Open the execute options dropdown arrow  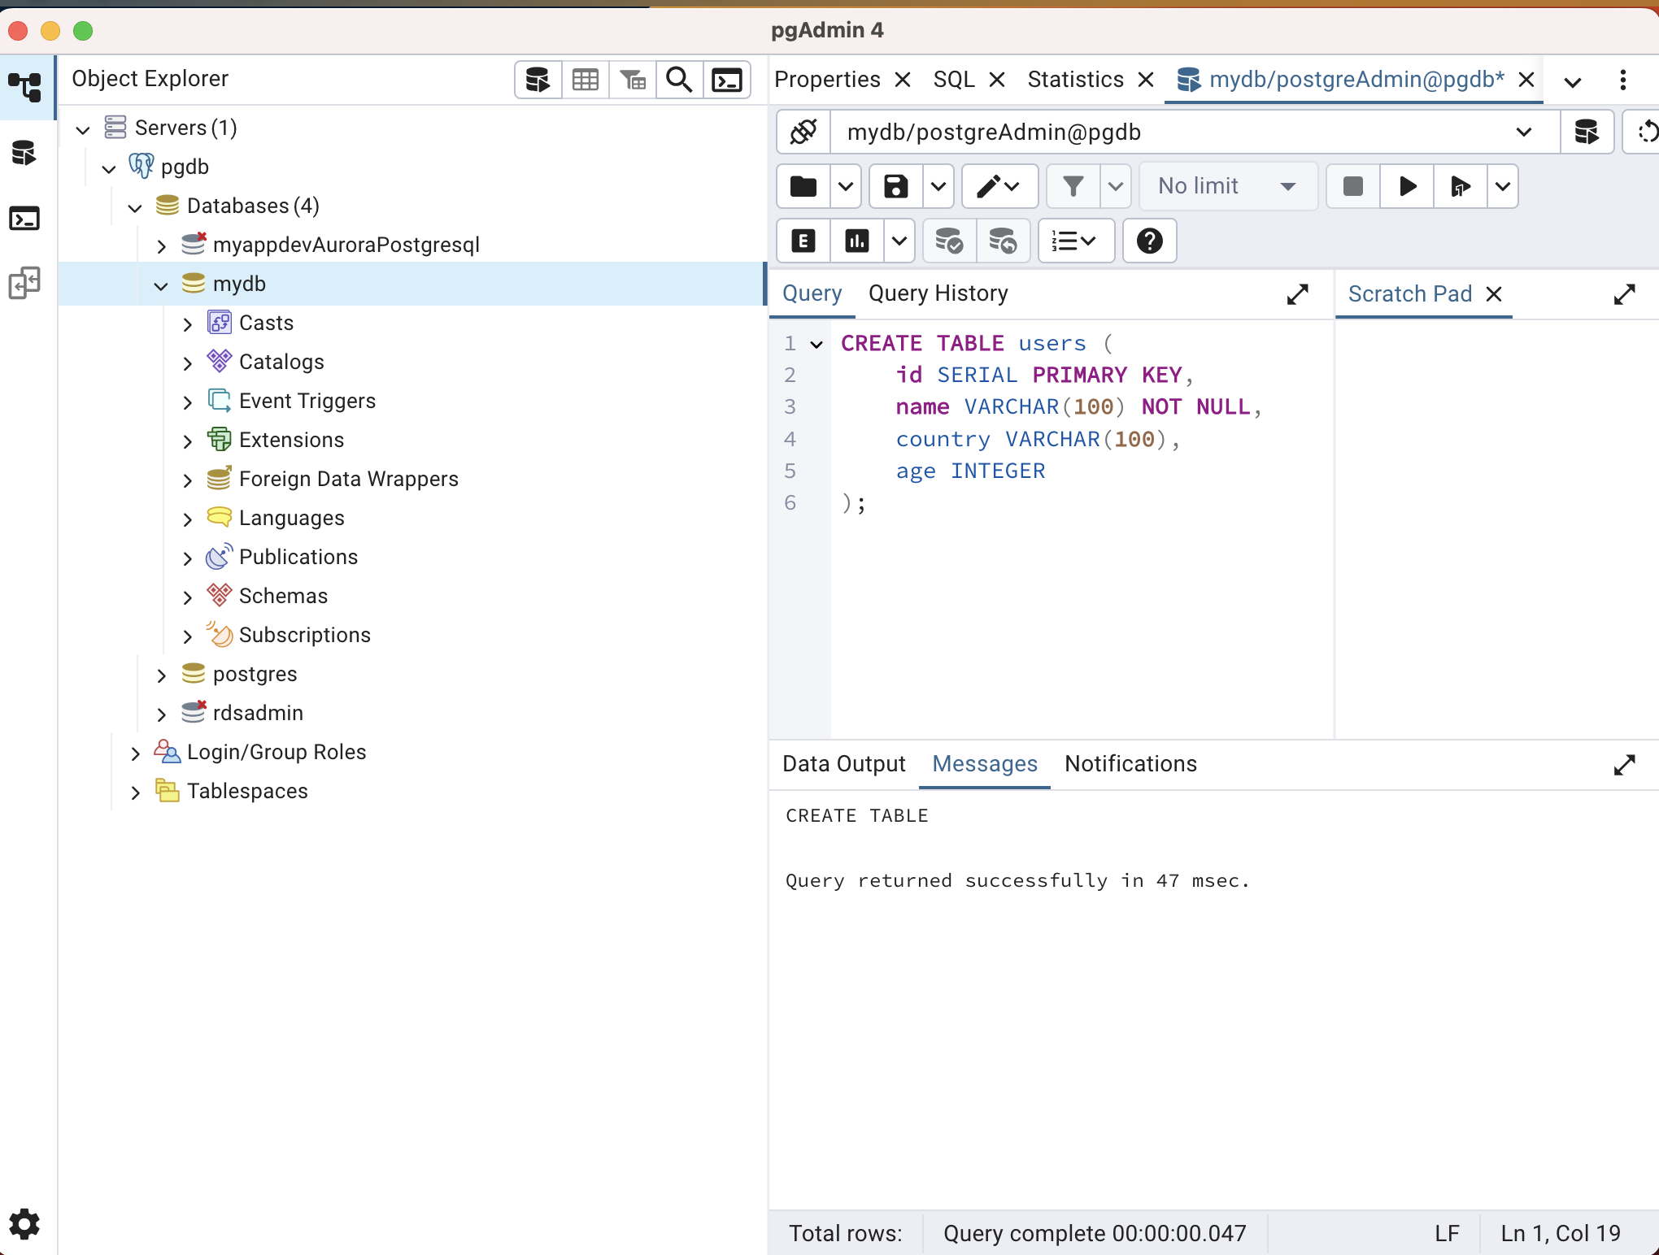[x=1503, y=187]
